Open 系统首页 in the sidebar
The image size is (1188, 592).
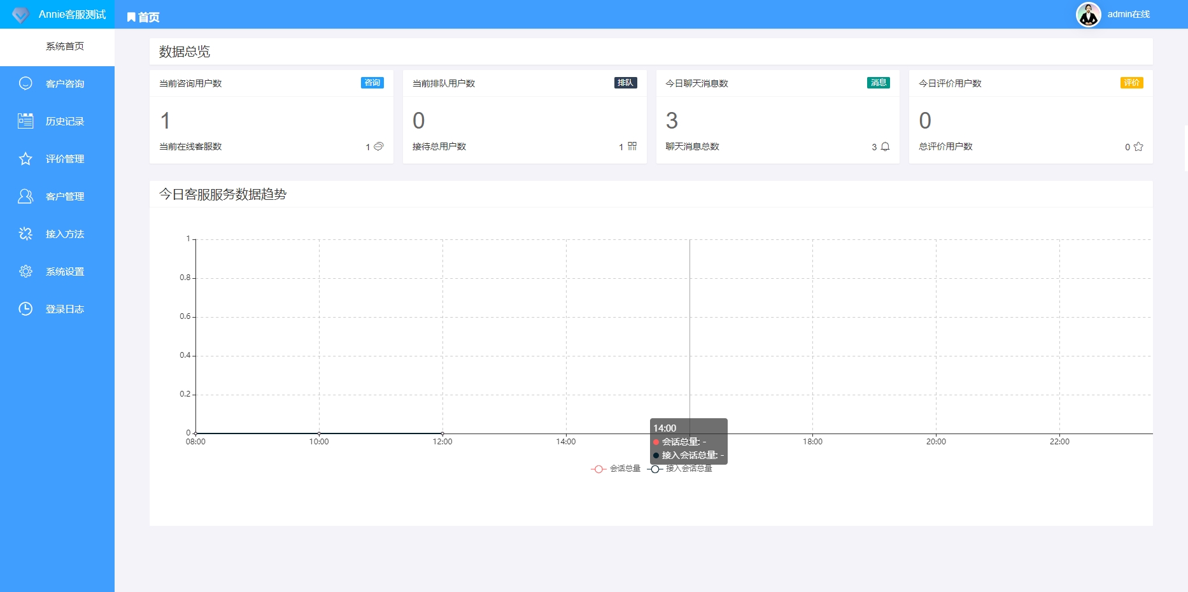[57, 46]
